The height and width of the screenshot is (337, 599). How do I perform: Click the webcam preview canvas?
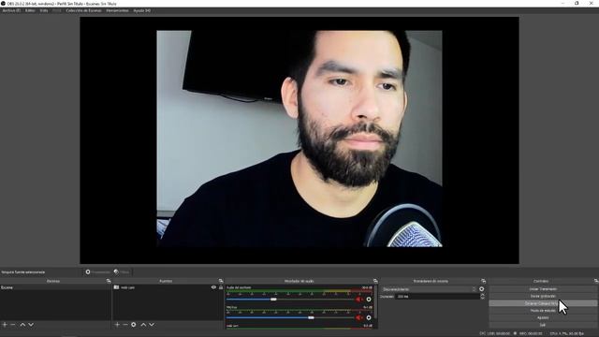pyautogui.click(x=299, y=139)
